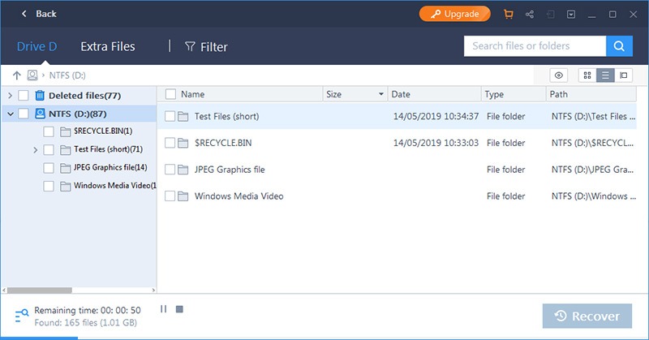Click the share icon in title bar
Image resolution: width=649 pixels, height=340 pixels.
point(530,14)
